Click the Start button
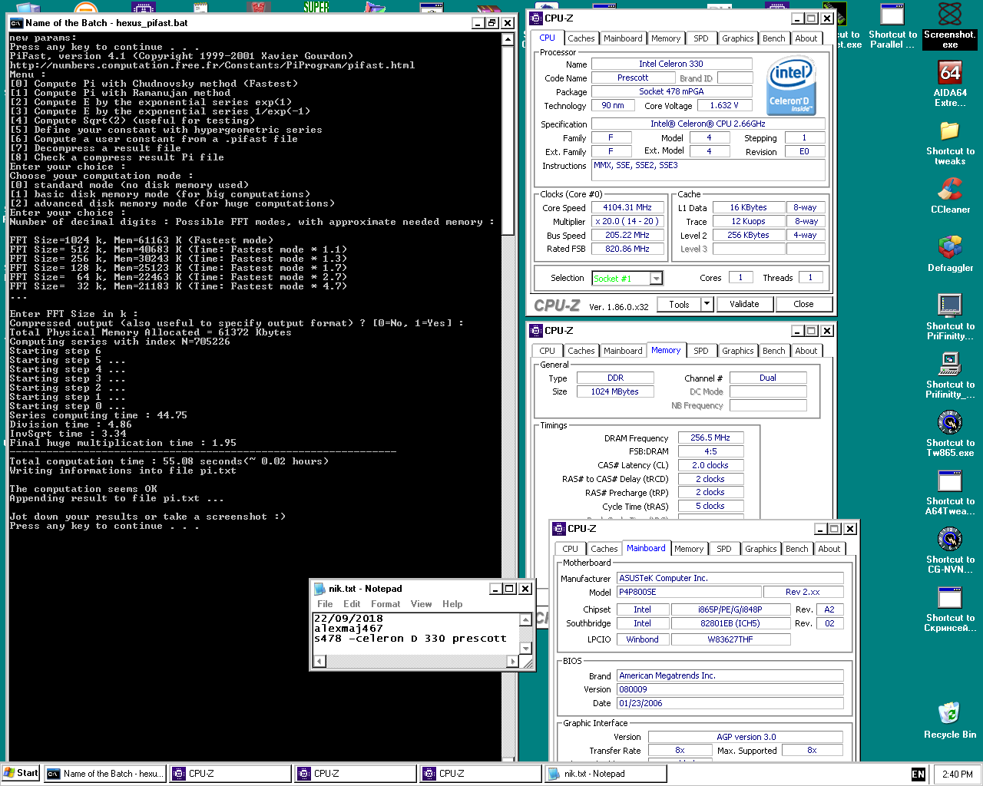Screen dimensions: 983x786 [x=22, y=773]
